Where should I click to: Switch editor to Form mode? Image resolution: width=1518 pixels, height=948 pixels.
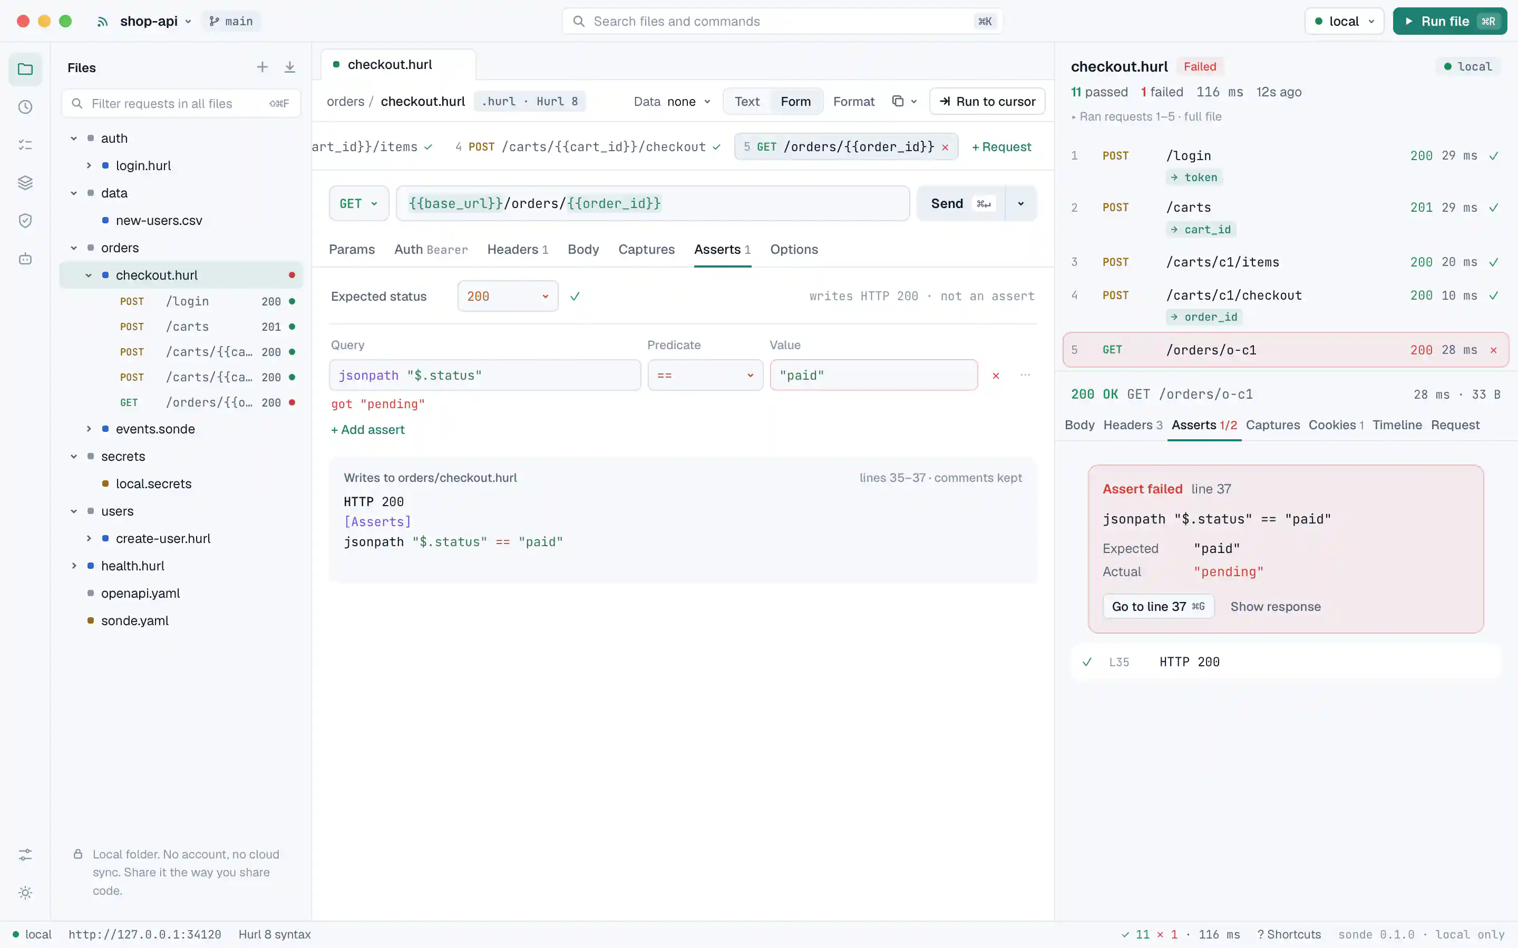pyautogui.click(x=795, y=102)
